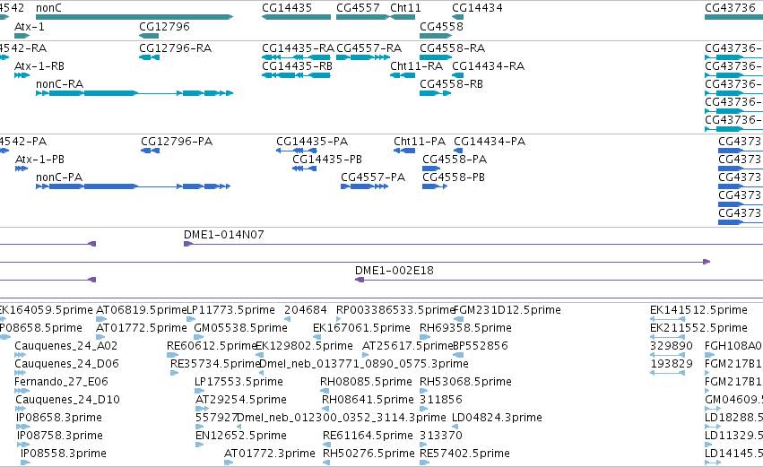Viewport: 763px width, 467px height.
Task: Click transcript Cht11-RA
Action: tap(417, 66)
